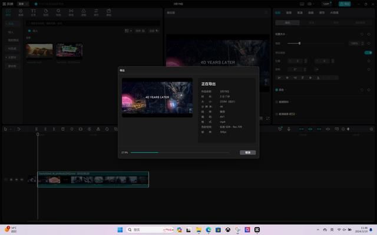Click the microphone record icon above timeline
Image resolution: width=377 pixels, height=235 pixels.
click(x=290, y=129)
